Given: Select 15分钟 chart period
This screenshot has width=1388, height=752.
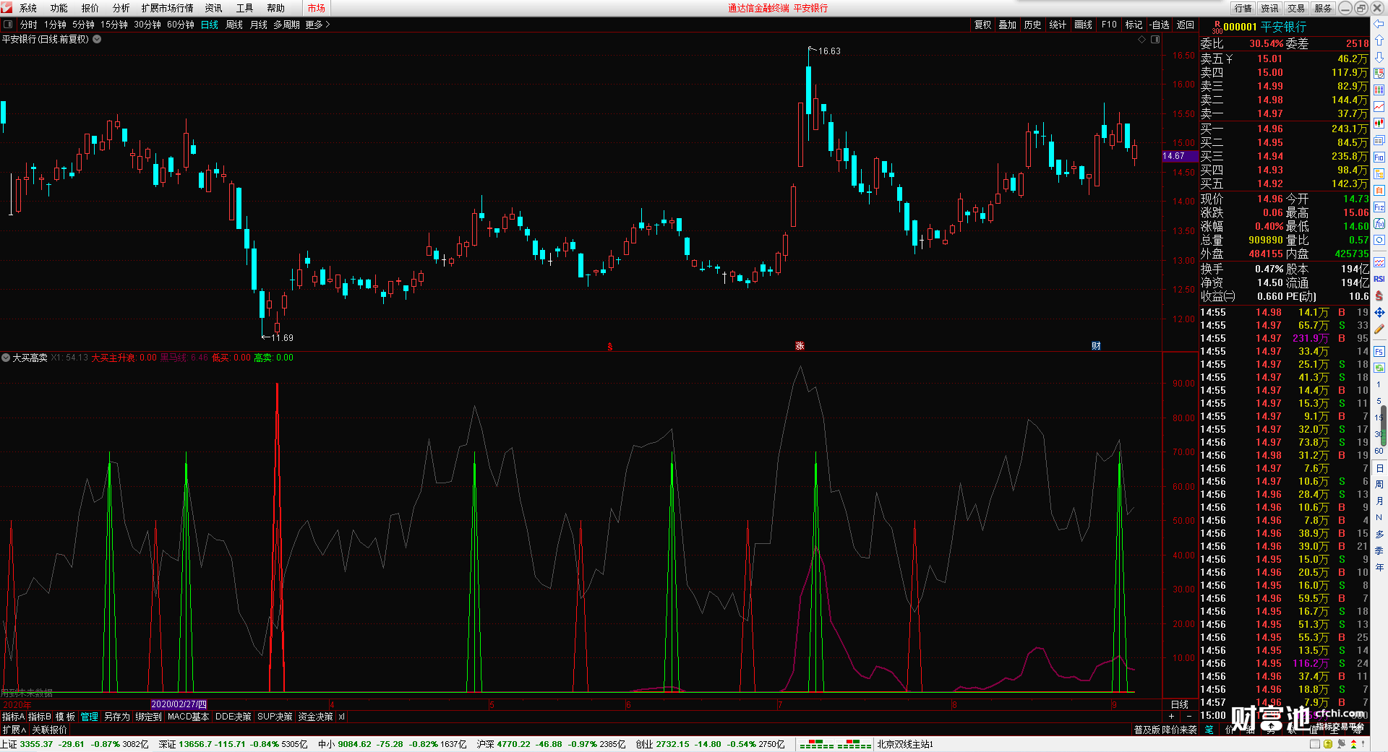Looking at the screenshot, I should (114, 25).
